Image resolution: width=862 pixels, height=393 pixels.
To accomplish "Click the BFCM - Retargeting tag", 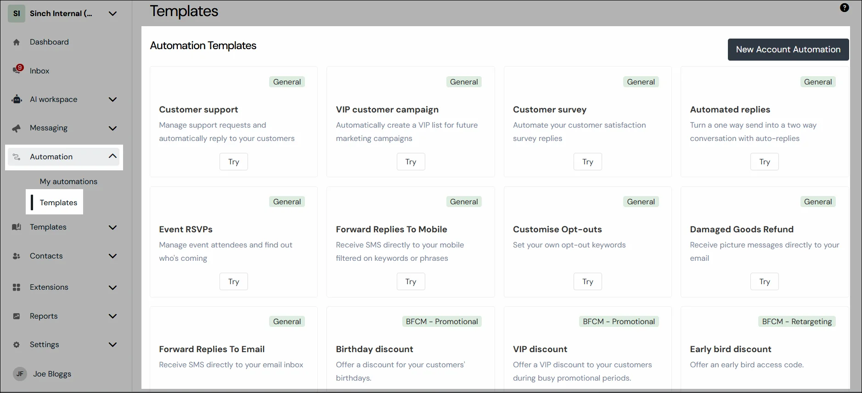I will (797, 322).
